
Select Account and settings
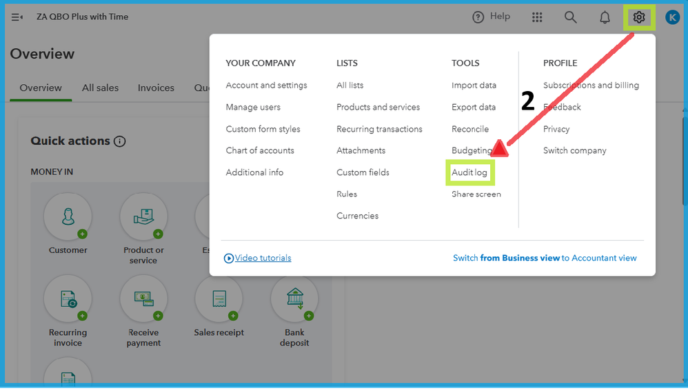[266, 86]
